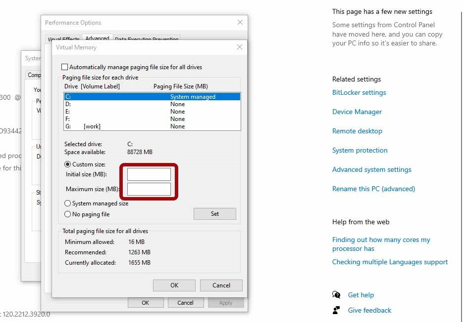Open BitLocker settings link
The image size is (463, 322).
click(359, 92)
